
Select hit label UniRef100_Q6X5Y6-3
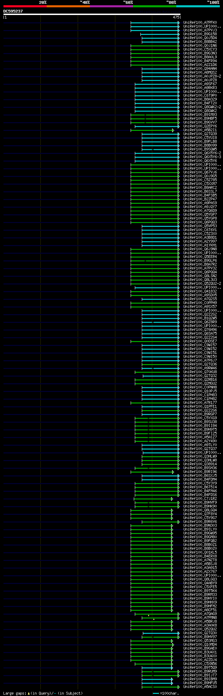[x=202, y=157]
